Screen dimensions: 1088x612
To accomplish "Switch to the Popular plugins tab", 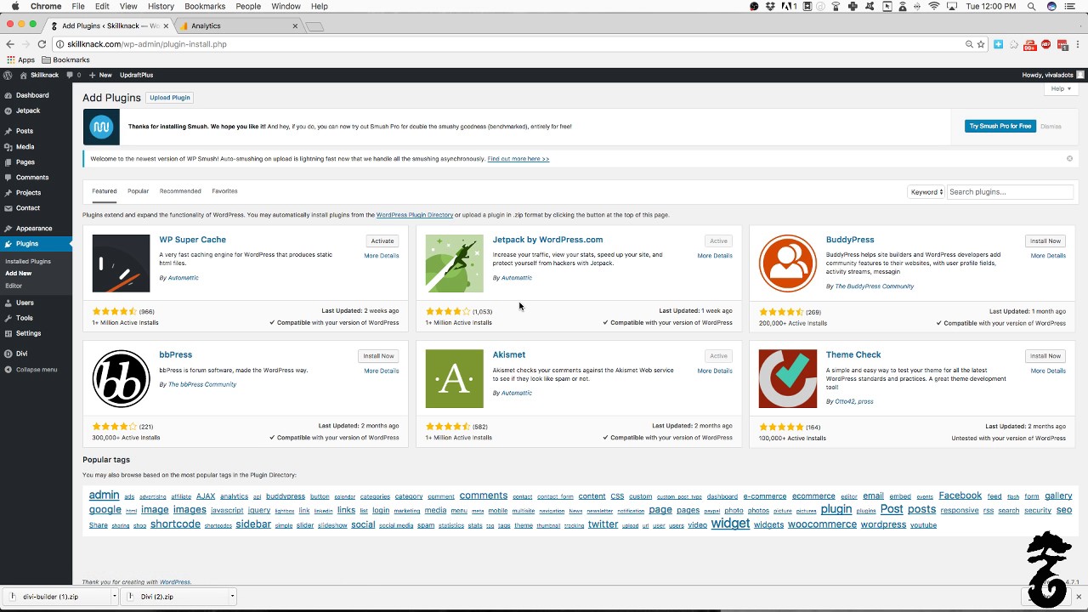I will (138, 191).
